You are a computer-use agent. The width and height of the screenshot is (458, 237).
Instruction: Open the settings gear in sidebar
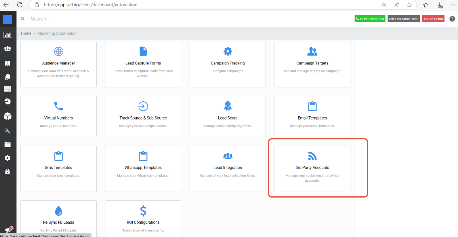[x=7, y=158]
